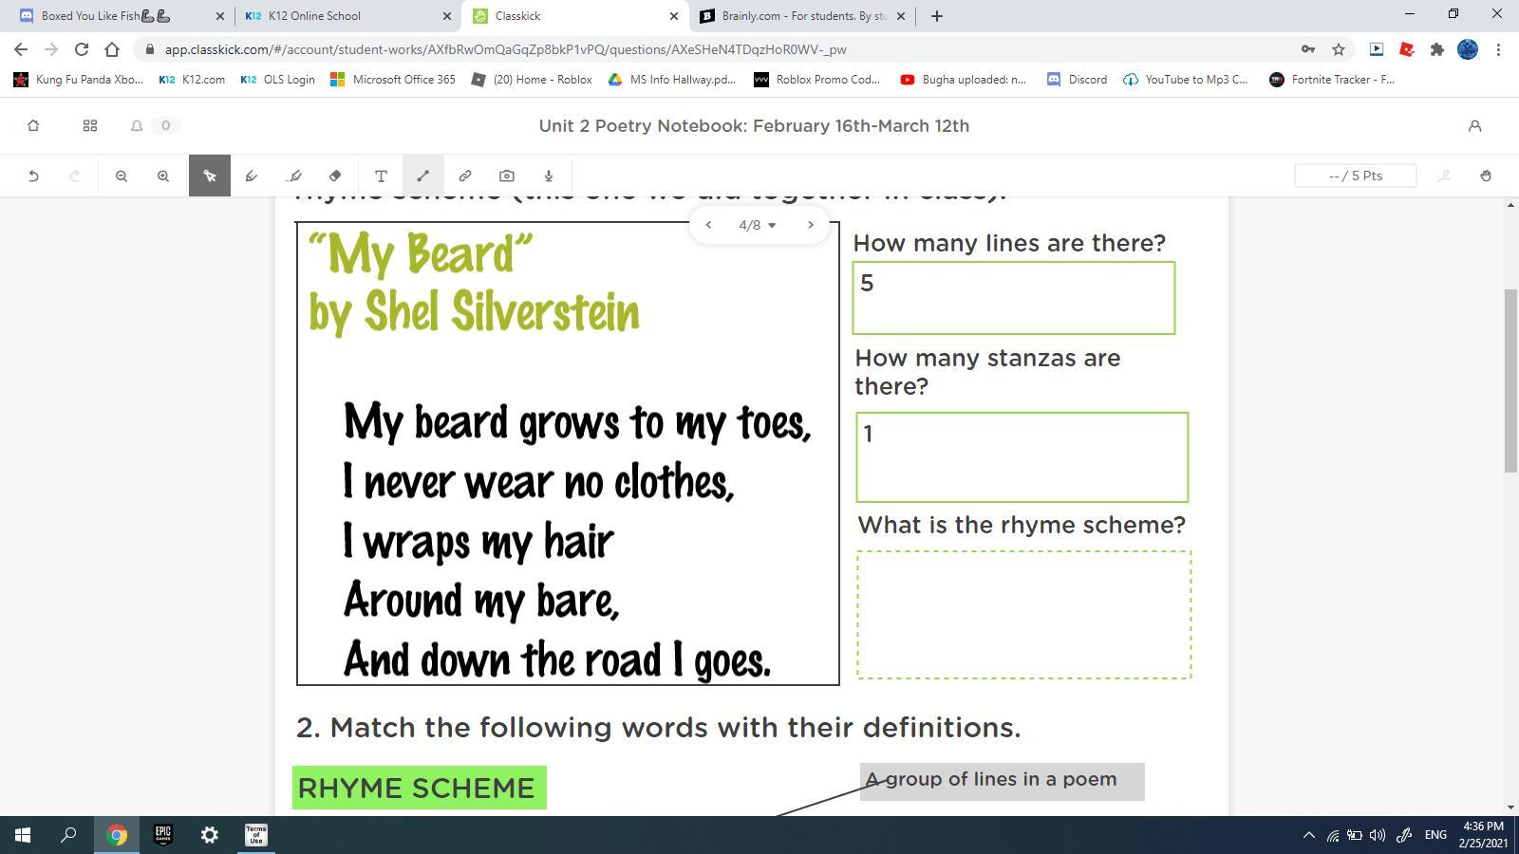This screenshot has width=1519, height=854.
Task: Click the page vertical scrollbar thumb
Action: [x=1510, y=380]
